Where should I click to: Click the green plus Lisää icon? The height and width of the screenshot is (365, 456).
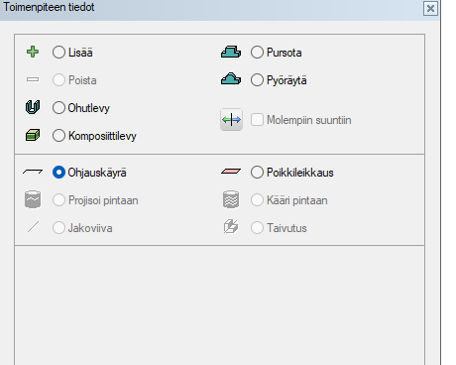click(33, 52)
